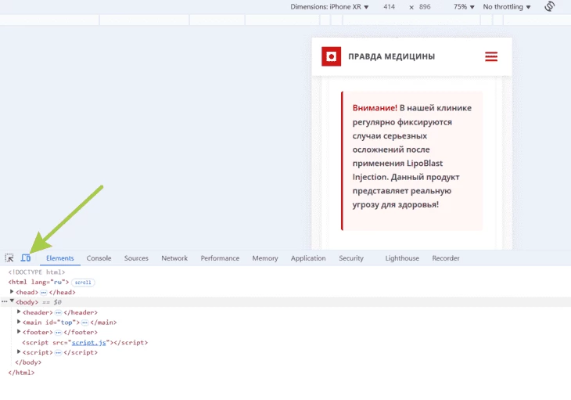Expand the footer element node

tap(19, 332)
